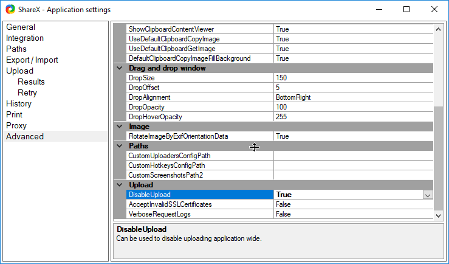Screen dimensions: 449x264
Task: Select the DropAlignment property name
Action: pyautogui.click(x=200, y=97)
